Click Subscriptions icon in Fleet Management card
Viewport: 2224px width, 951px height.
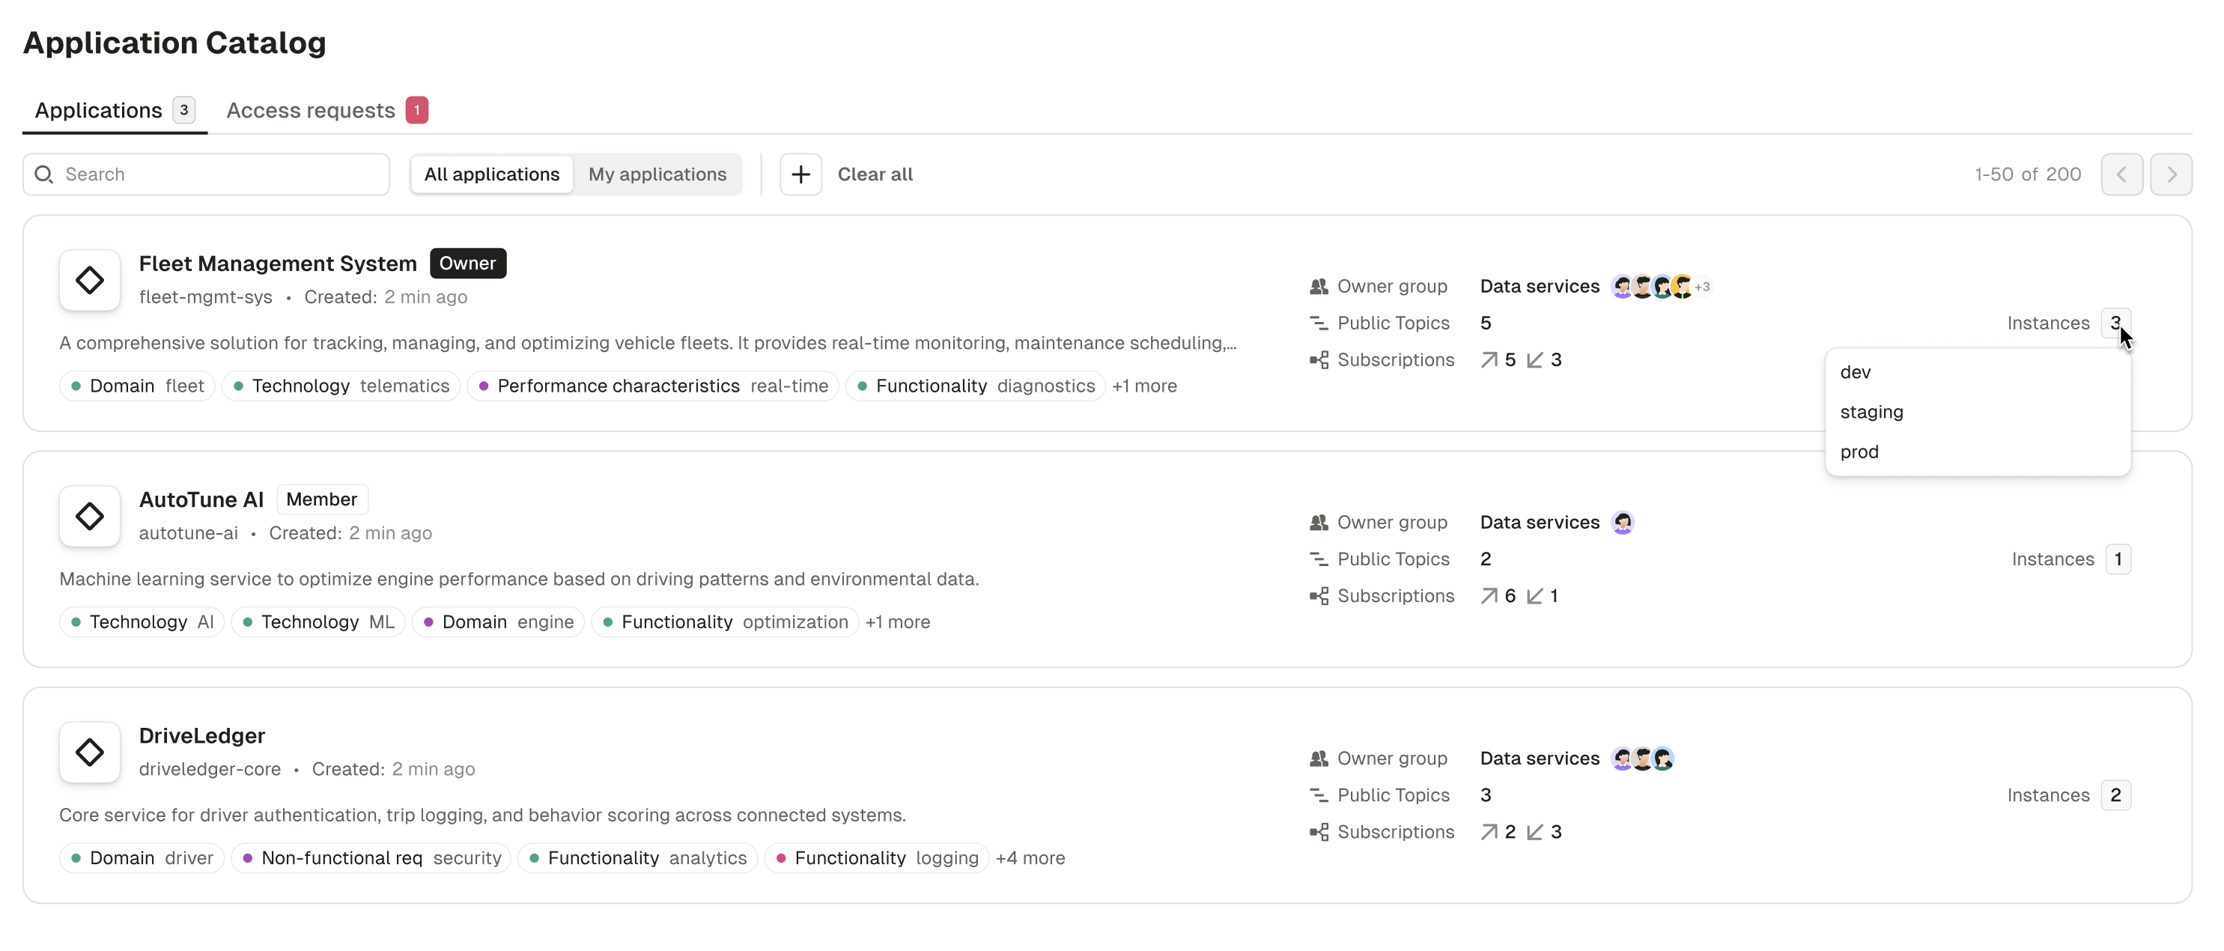click(1319, 360)
